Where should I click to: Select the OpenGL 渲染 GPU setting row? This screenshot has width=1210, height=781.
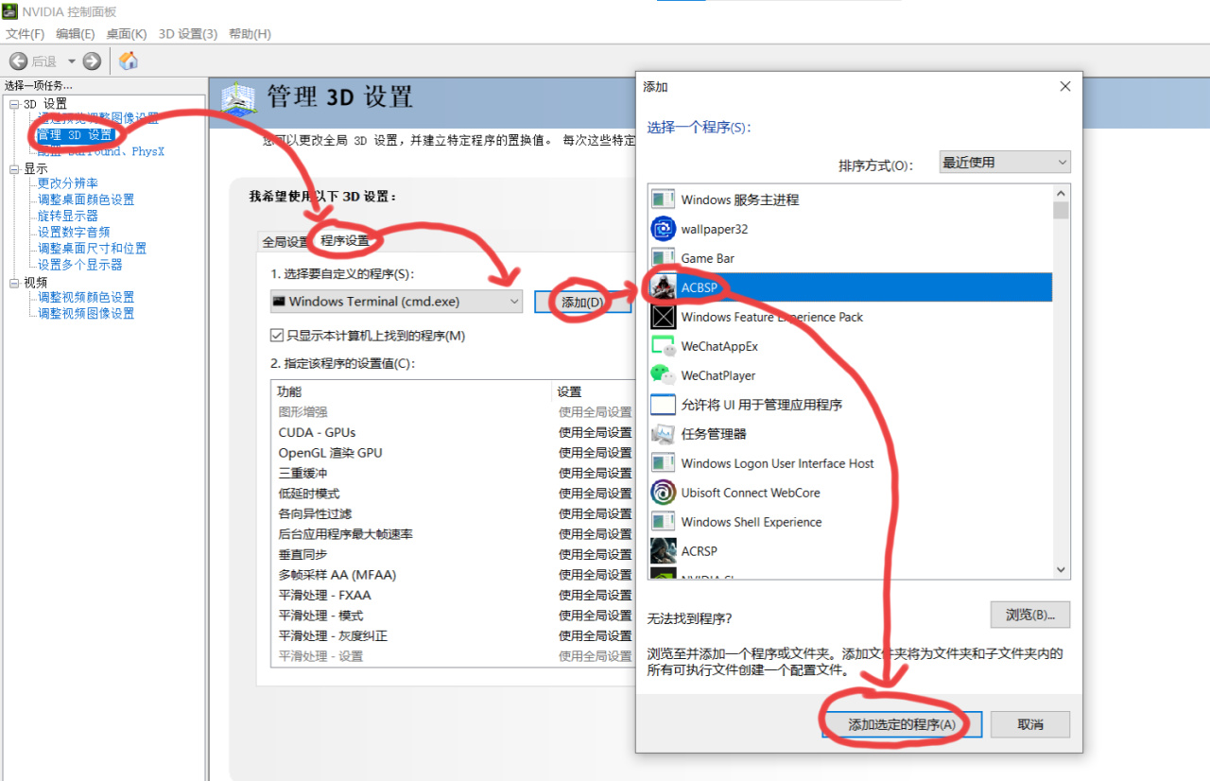[x=453, y=453]
